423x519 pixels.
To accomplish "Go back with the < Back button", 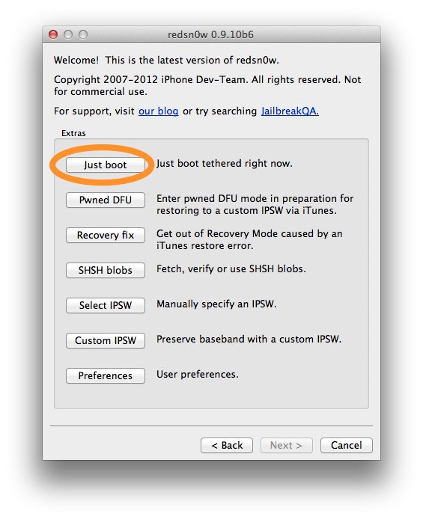I will (x=227, y=446).
